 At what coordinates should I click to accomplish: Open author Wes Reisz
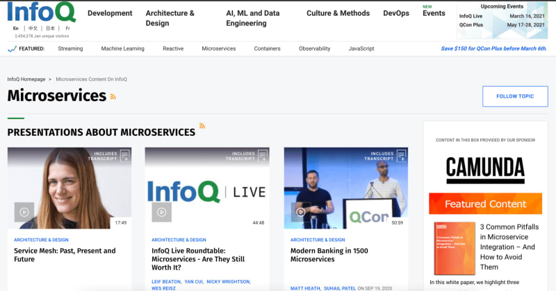point(163,288)
